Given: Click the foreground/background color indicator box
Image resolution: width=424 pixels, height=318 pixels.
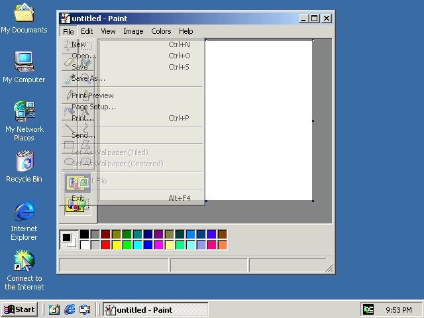Looking at the screenshot, I should pyautogui.click(x=69, y=240).
